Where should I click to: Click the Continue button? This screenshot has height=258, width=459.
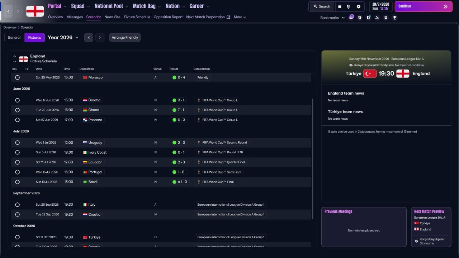[x=423, y=6]
